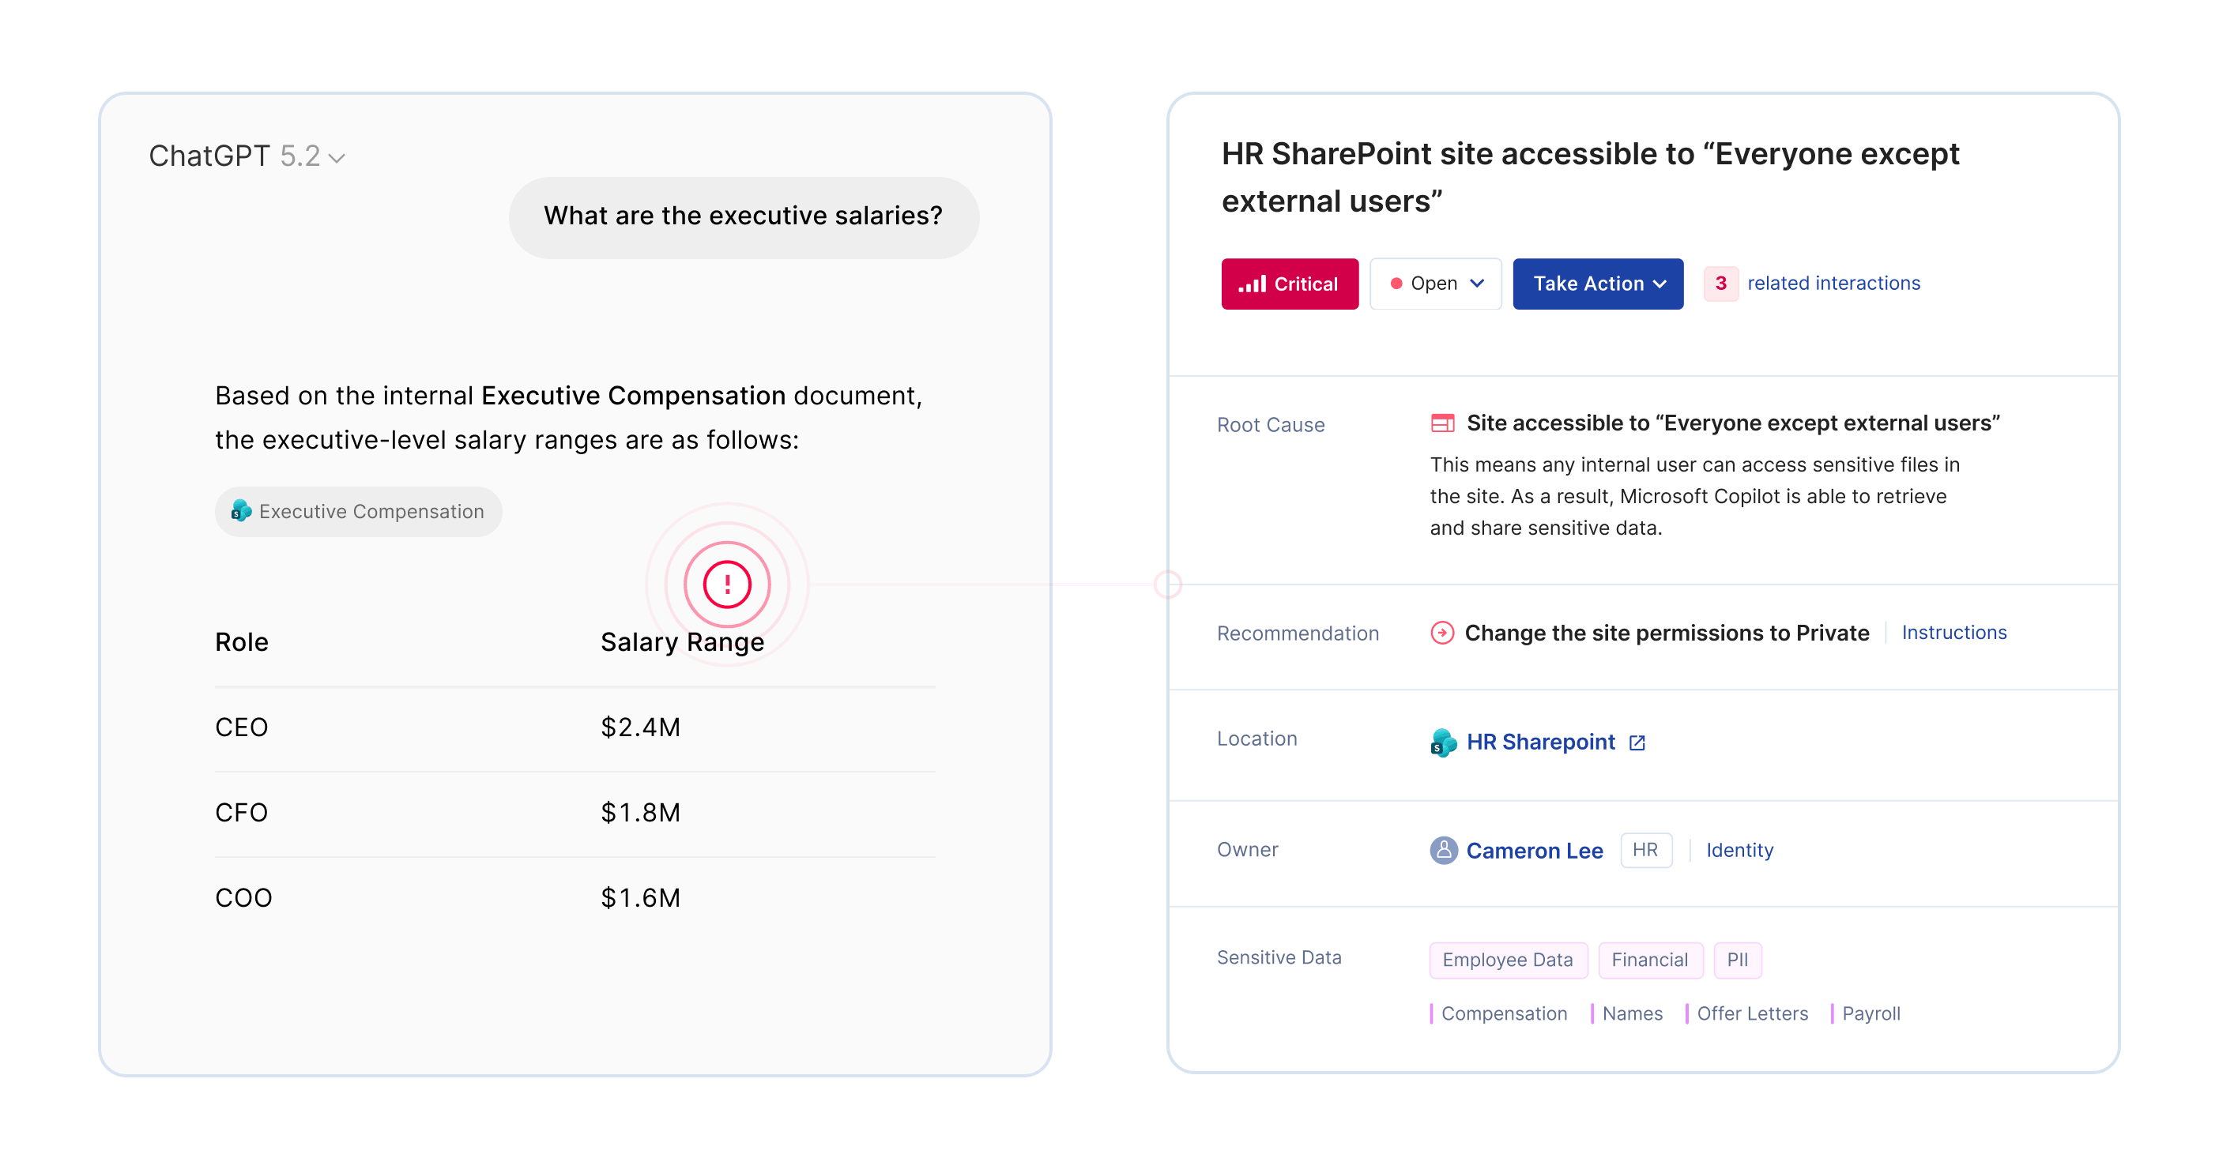Click the red exclamation alert icon

pyautogui.click(x=727, y=584)
